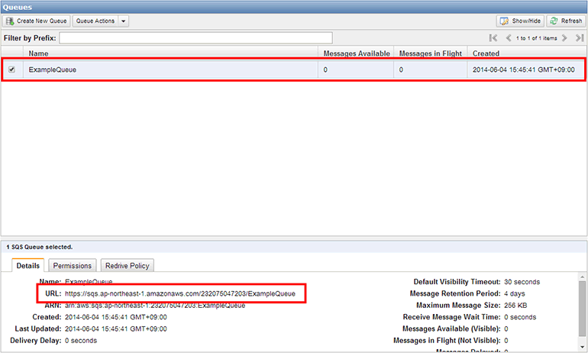Select the ExampleQueue row name
The height and width of the screenshot is (353, 588).
(x=52, y=70)
